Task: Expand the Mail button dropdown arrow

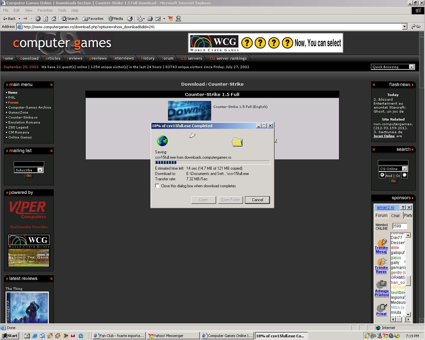Action: pos(144,19)
